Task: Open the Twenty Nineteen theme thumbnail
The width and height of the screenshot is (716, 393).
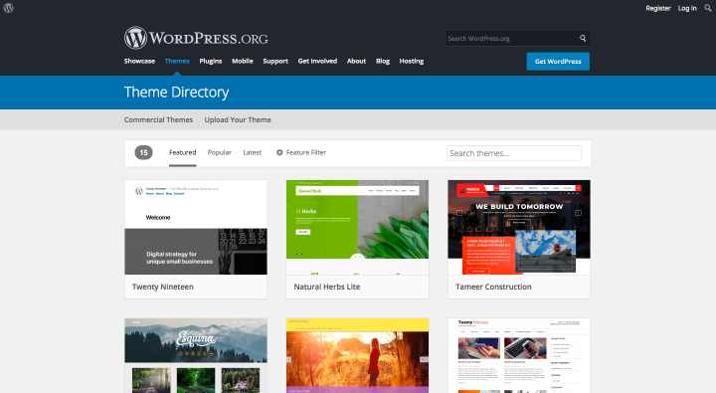Action: [196, 227]
